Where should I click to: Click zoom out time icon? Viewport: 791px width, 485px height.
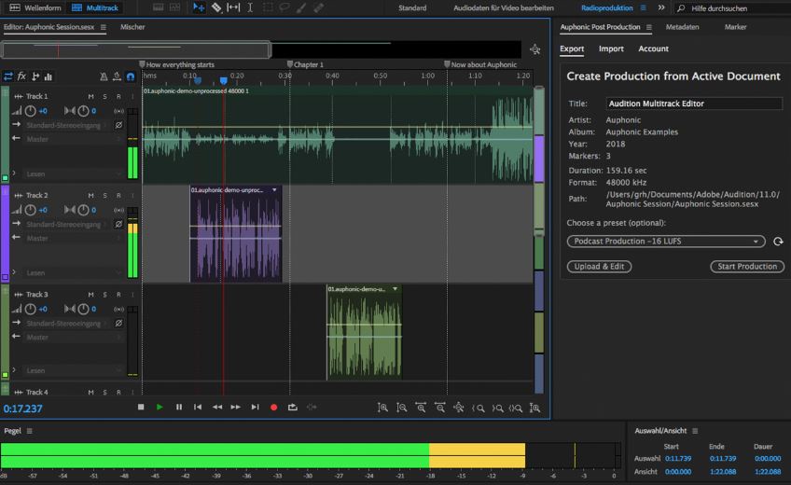440,408
